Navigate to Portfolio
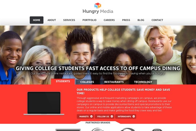The height and width of the screenshot is (131, 196). click(90, 20)
